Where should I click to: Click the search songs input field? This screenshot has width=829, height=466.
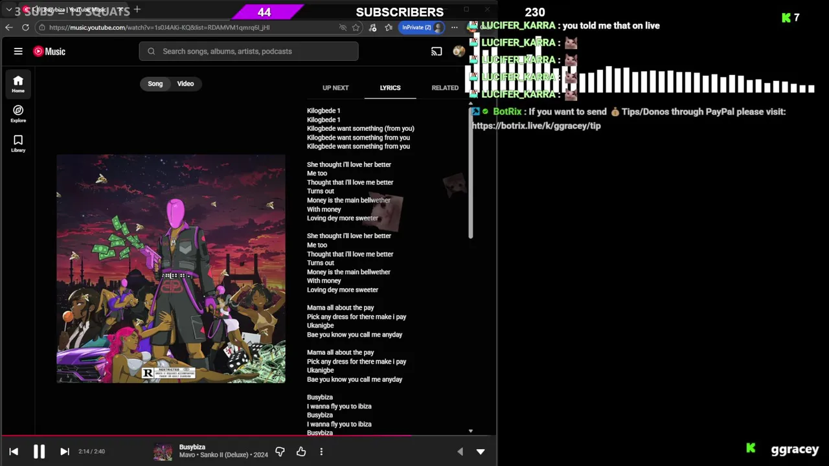249,51
